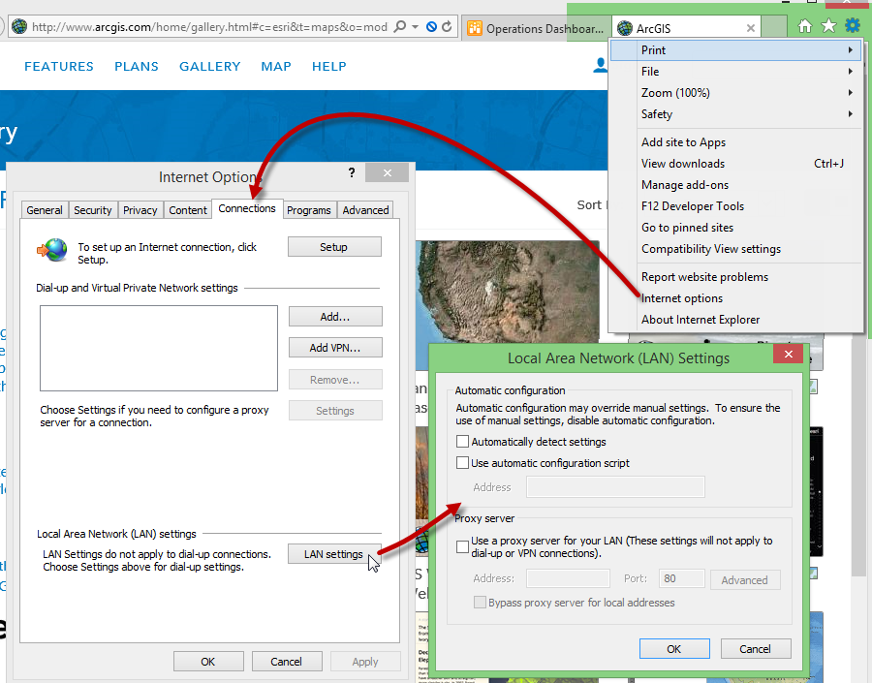Expand the Safety submenu
Image resolution: width=872 pixels, height=683 pixels.
tap(851, 114)
